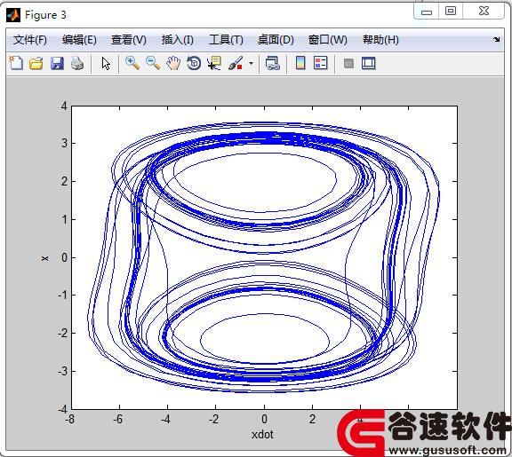Click the New Figure icon
Screen dimensions: 512x457
16,63
